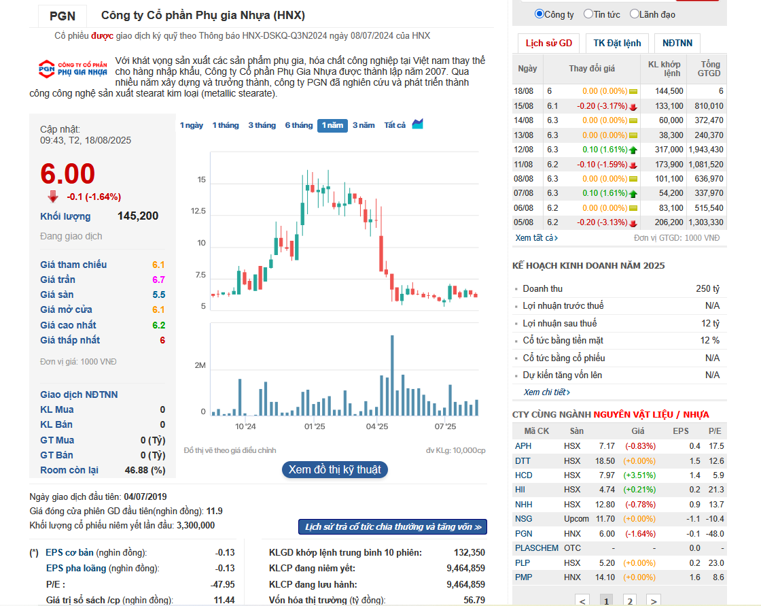Select the 1 năm chart range
This screenshot has width=761, height=606.
click(x=332, y=125)
